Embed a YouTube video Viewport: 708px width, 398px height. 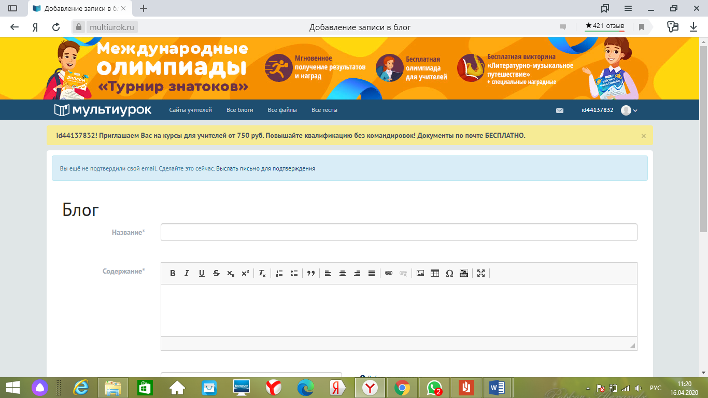[464, 273]
